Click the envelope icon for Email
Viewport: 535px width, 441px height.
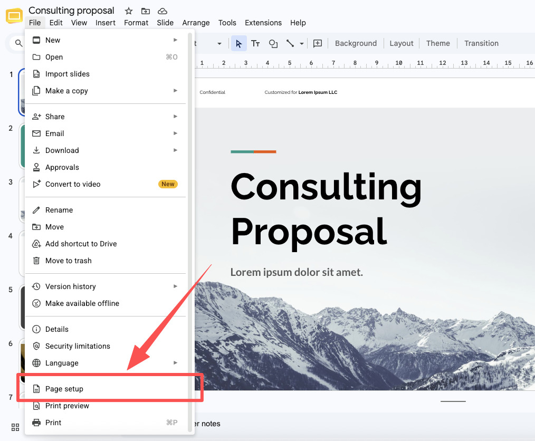36,133
